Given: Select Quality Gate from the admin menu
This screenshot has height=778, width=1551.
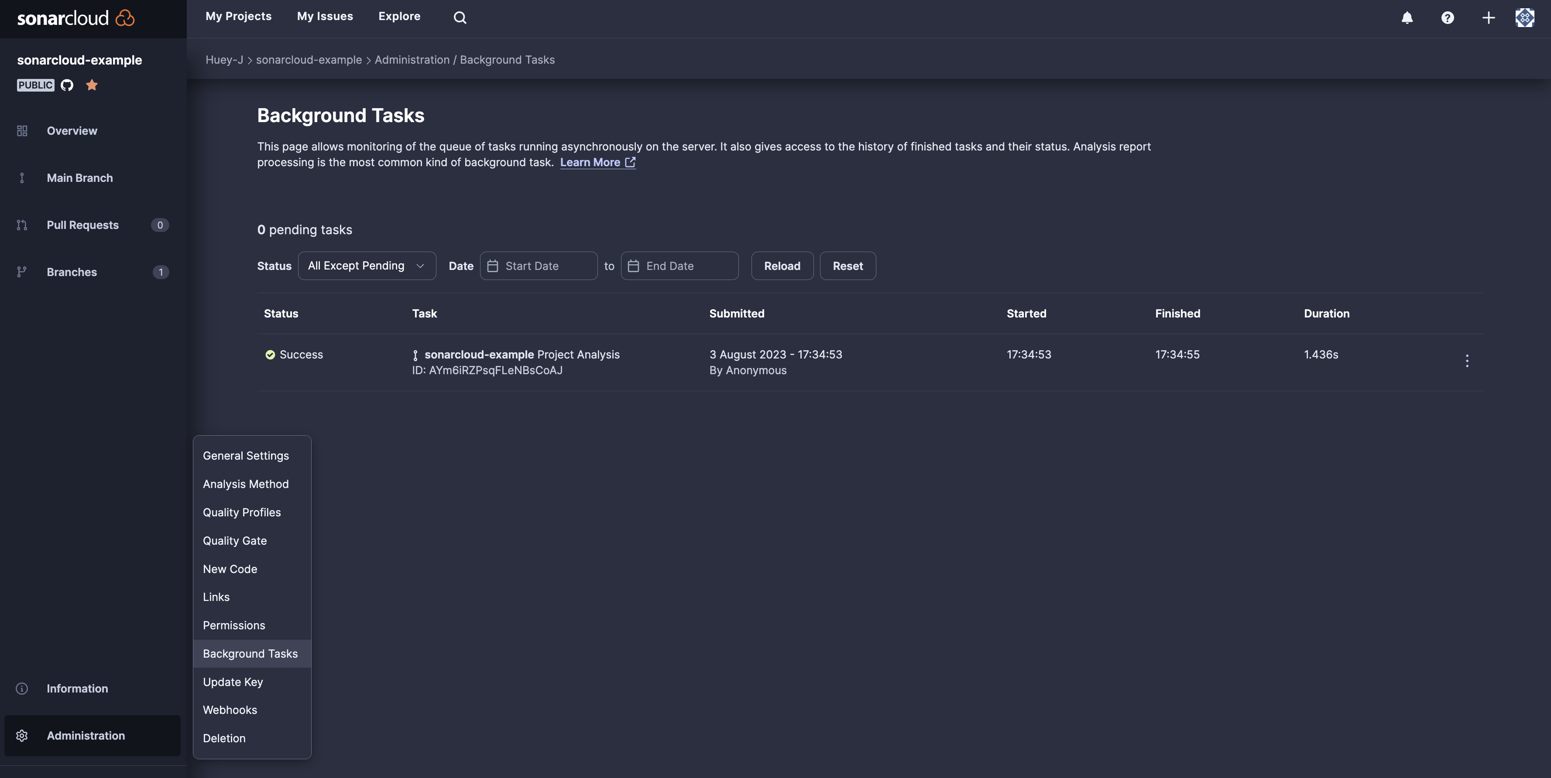Looking at the screenshot, I should click(235, 540).
